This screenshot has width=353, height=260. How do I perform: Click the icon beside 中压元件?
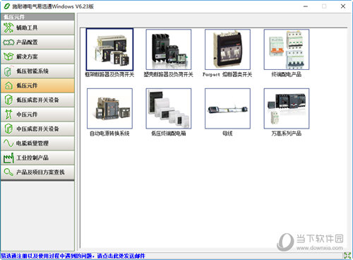[x=8, y=114]
